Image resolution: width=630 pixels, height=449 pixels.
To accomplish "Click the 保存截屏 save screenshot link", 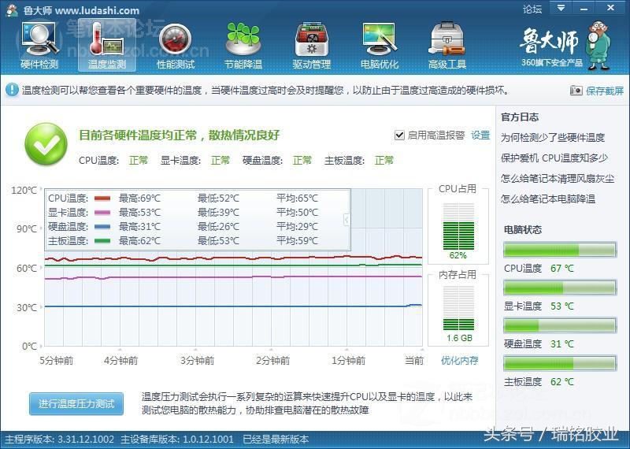I will point(605,91).
